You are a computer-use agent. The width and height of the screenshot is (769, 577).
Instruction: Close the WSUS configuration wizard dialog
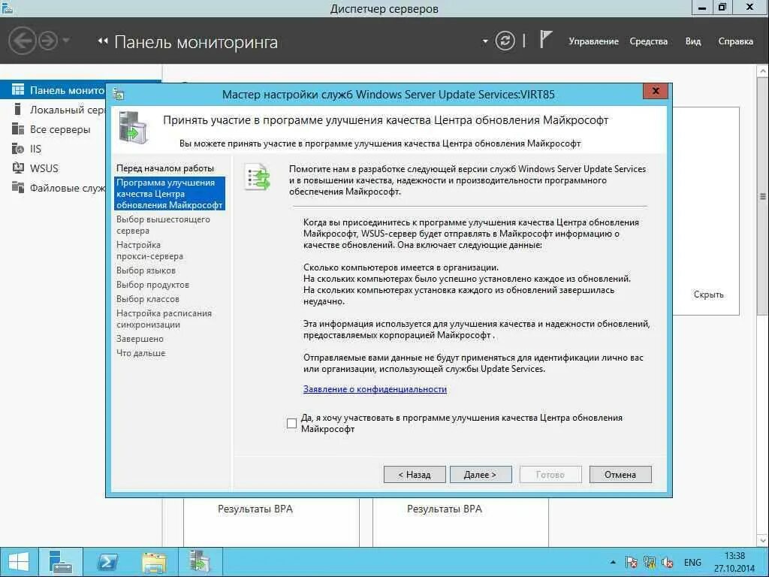tap(656, 91)
